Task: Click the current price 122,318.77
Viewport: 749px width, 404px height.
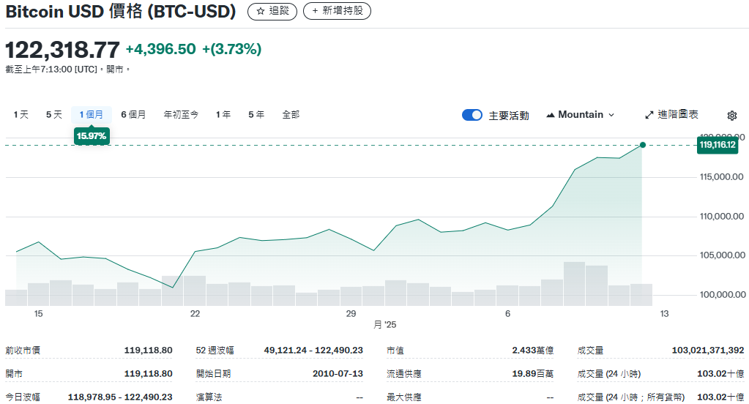Action: [x=62, y=50]
